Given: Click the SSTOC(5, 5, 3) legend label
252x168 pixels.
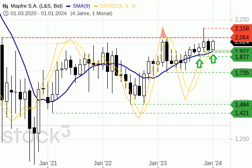Looking at the screenshot, I should 118,6.
